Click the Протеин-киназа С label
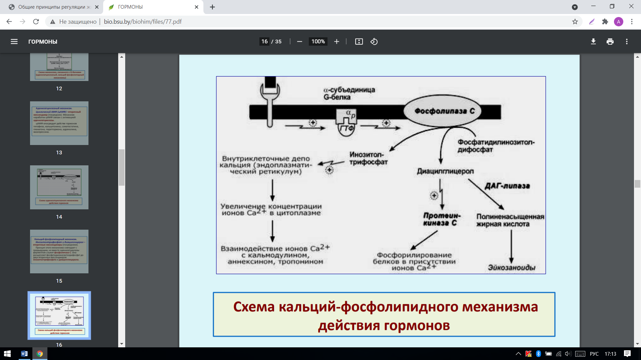641x360 pixels. click(441, 219)
